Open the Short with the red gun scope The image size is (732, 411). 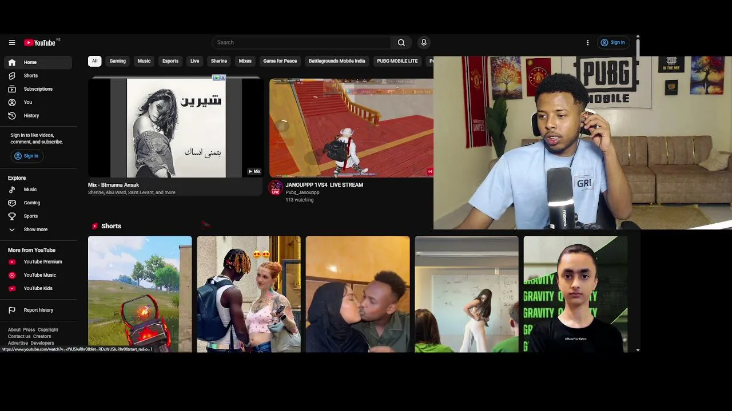140,294
